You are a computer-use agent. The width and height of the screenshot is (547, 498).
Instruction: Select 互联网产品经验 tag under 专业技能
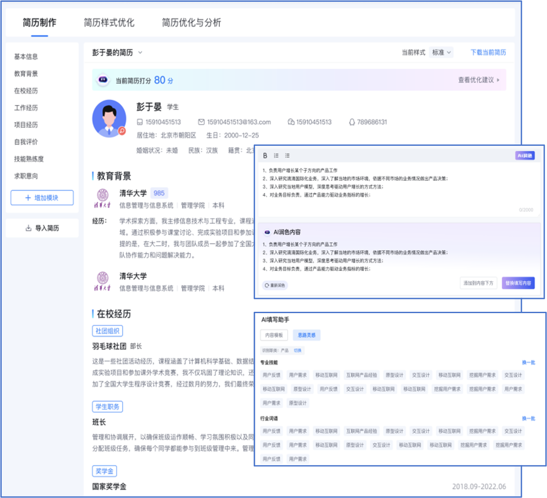point(362,375)
